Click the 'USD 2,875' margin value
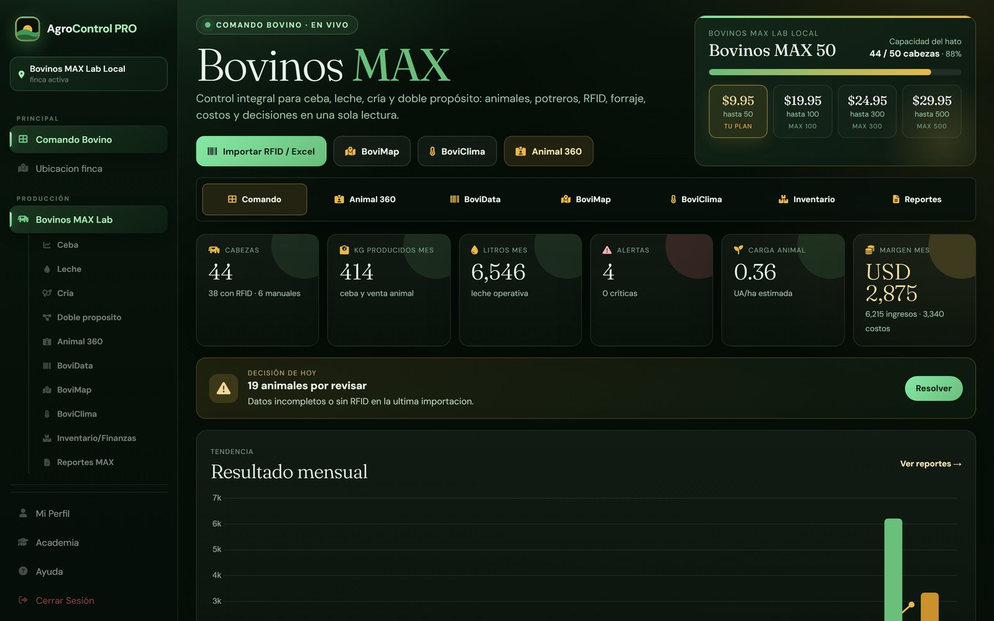The height and width of the screenshot is (621, 994). point(891,283)
